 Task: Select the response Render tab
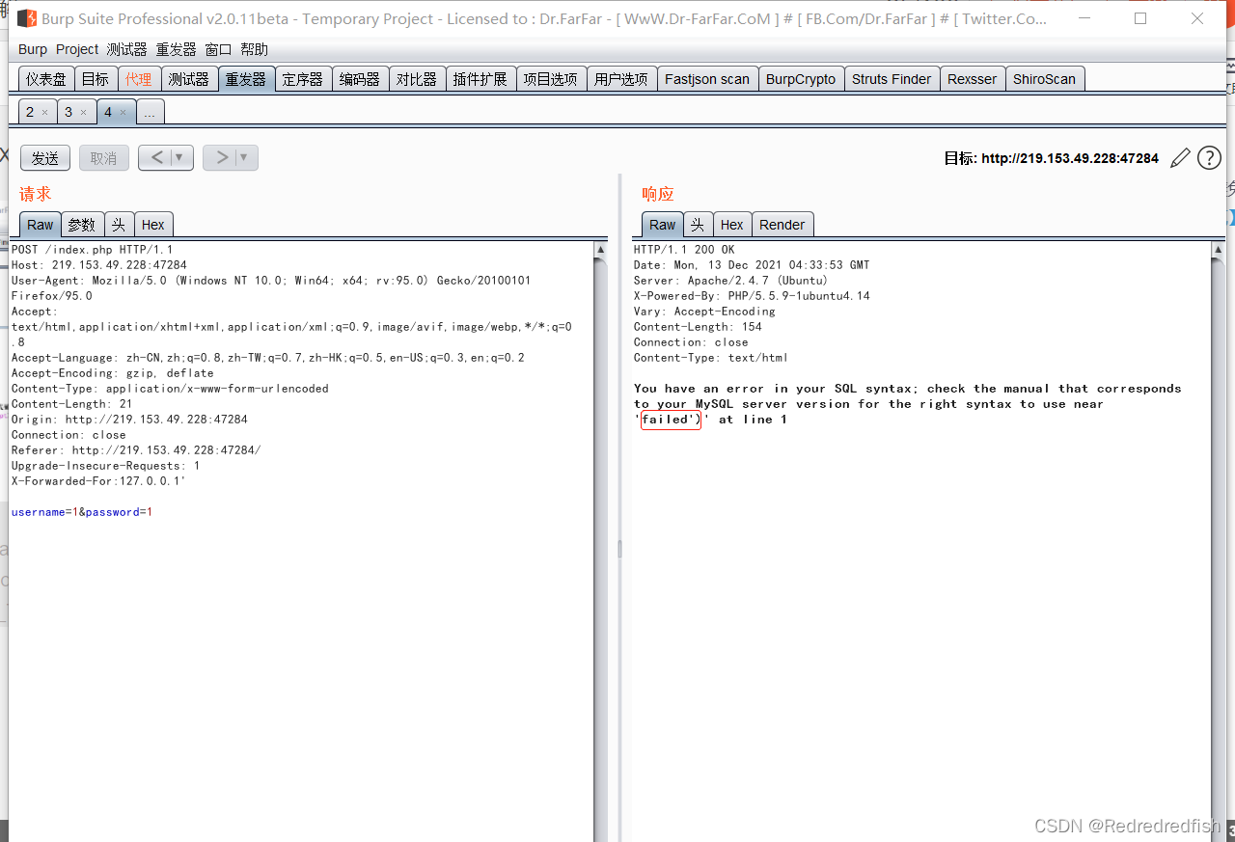(x=782, y=225)
